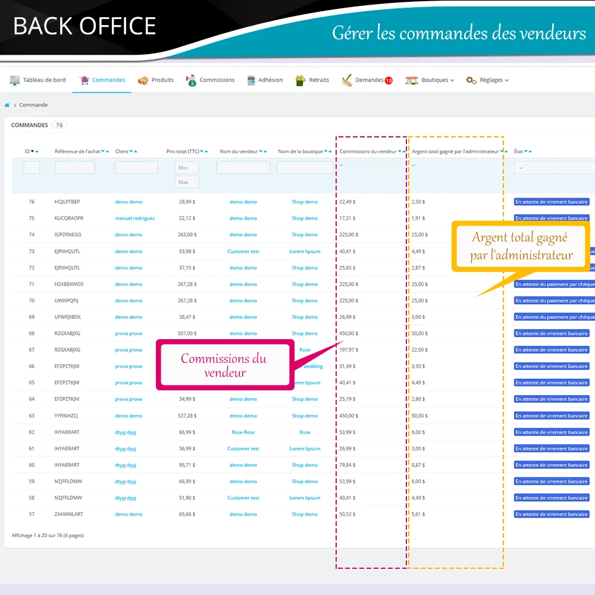Click the Adhésion icon
The width and height of the screenshot is (595, 595).
[x=251, y=80]
